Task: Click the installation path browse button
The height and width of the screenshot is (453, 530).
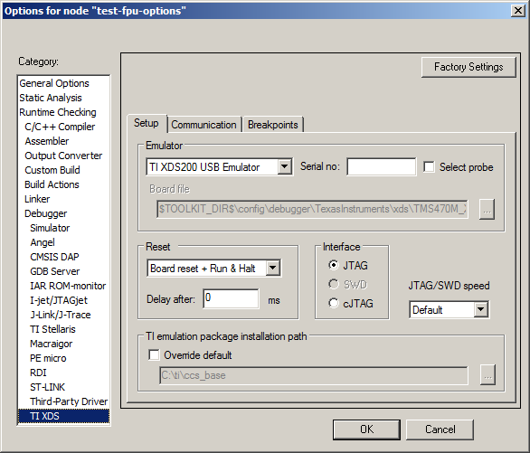Action: (487, 375)
